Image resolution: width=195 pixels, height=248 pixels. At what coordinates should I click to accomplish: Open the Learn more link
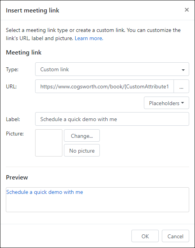coord(89,38)
